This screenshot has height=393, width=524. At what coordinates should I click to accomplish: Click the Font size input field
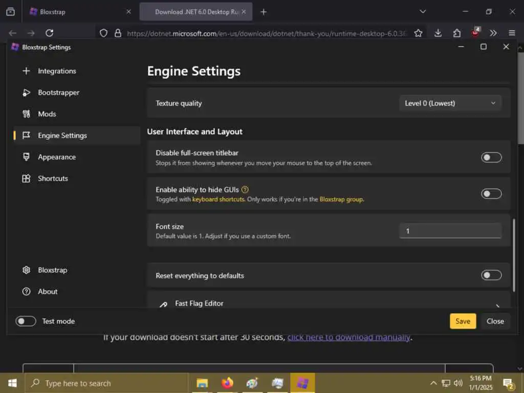coord(450,231)
